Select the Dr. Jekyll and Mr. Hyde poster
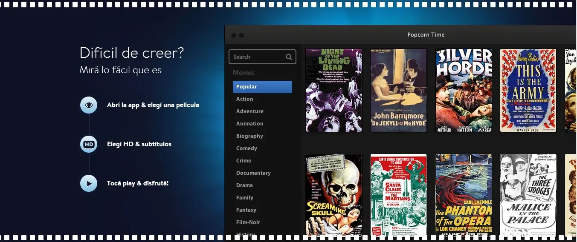 (x=399, y=90)
